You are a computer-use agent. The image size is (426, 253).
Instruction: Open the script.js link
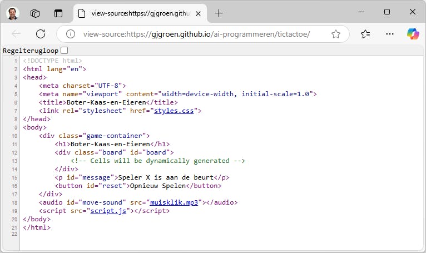108,211
